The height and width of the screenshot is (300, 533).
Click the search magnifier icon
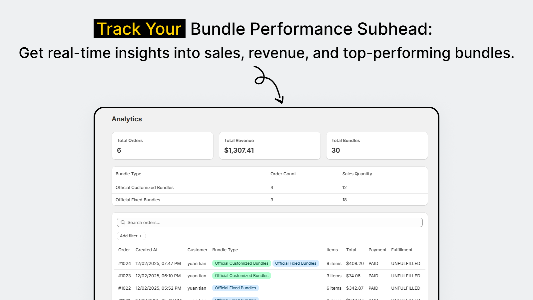click(x=123, y=222)
